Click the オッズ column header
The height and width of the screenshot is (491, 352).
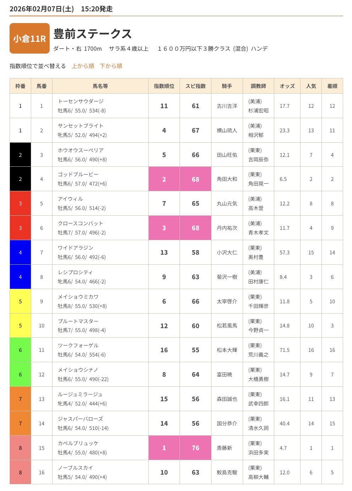(287, 86)
